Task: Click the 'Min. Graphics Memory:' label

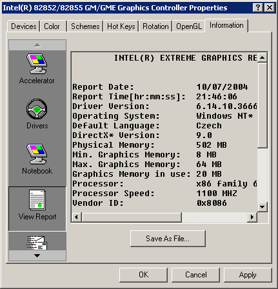Action: (126, 155)
